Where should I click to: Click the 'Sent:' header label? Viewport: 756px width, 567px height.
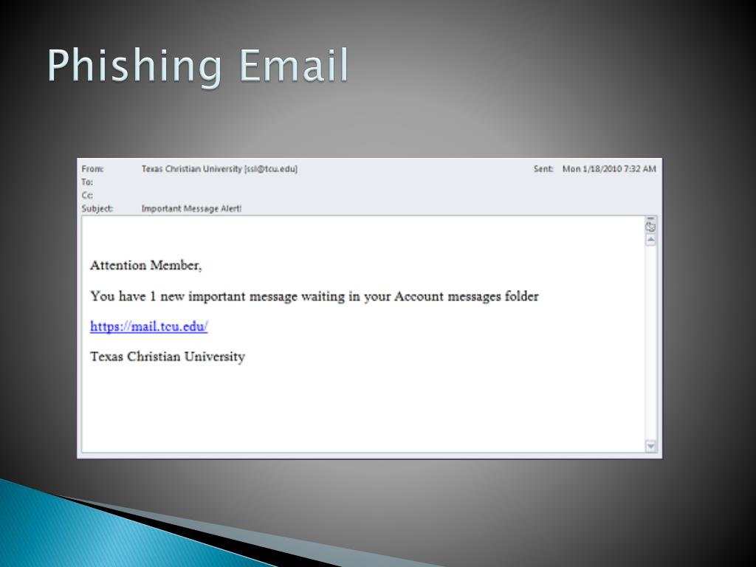click(x=543, y=169)
